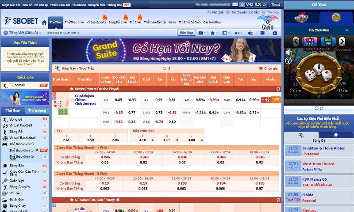Open the statistics monitor icon in toolbar

(262, 33)
